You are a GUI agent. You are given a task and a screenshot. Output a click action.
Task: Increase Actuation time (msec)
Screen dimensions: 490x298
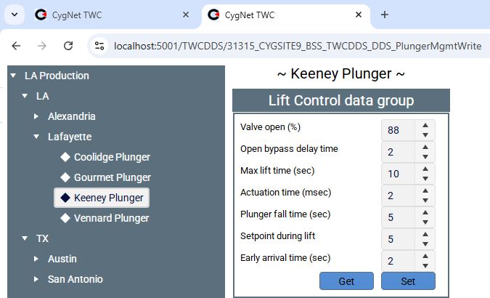click(x=425, y=190)
